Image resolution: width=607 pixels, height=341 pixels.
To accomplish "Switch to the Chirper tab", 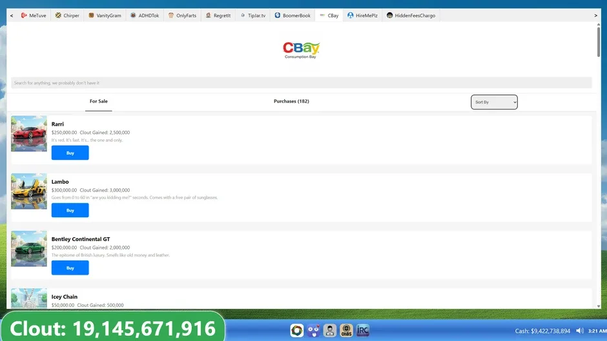I will 67,15.
